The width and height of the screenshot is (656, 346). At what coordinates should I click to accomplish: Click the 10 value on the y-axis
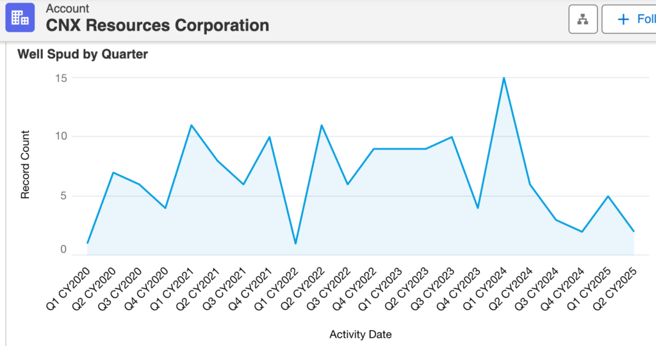pyautogui.click(x=61, y=136)
